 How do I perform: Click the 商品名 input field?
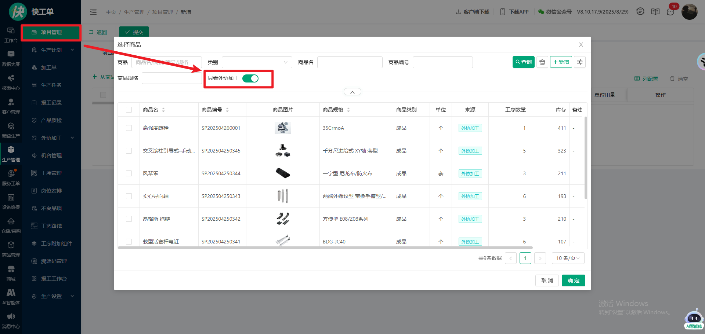pos(350,62)
